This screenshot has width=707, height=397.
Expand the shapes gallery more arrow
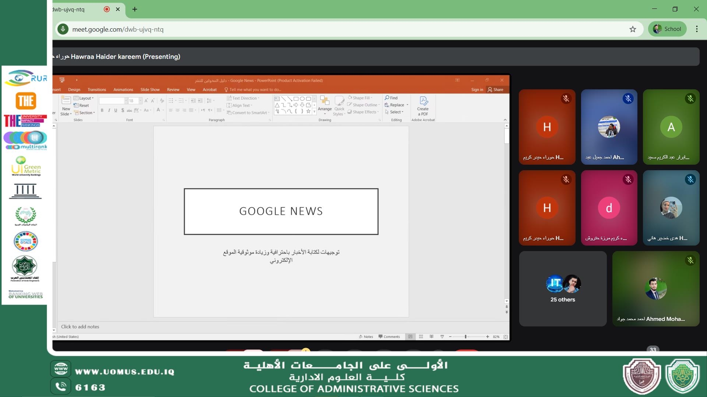314,111
